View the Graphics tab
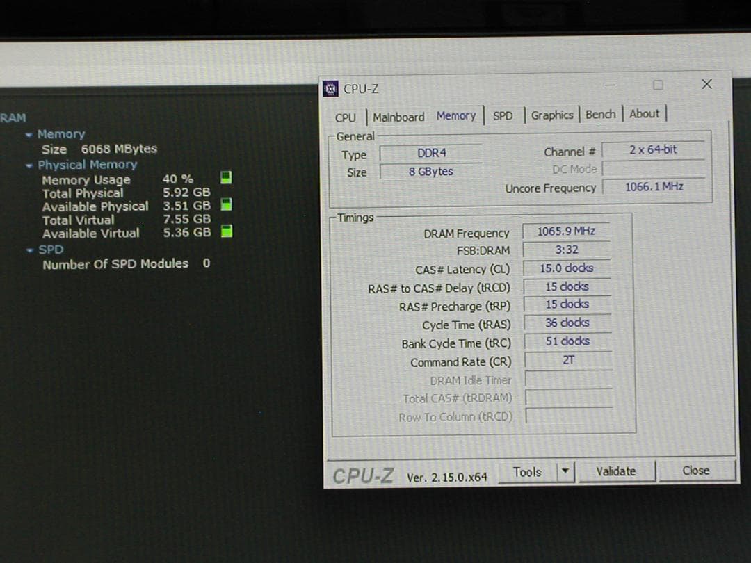The height and width of the screenshot is (563, 751). pyautogui.click(x=552, y=115)
